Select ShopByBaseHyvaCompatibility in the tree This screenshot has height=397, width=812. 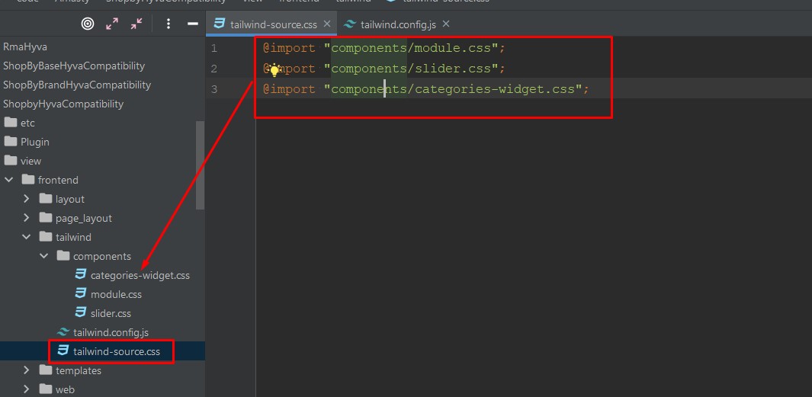coord(74,66)
